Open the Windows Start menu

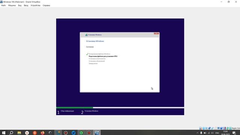coord(4,133)
